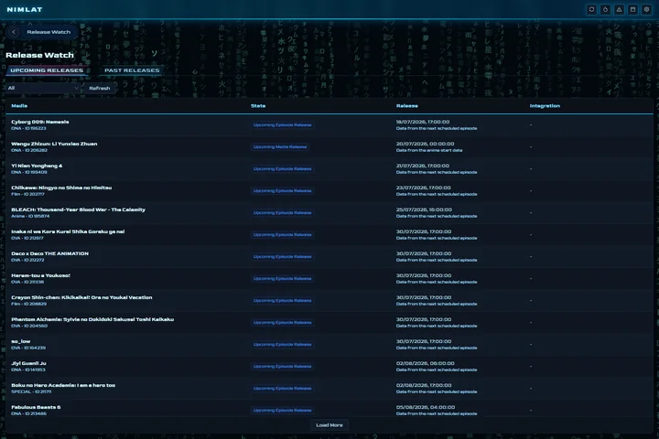This screenshot has width=659, height=439.
Task: Click the Refresh button
Action: [100, 88]
